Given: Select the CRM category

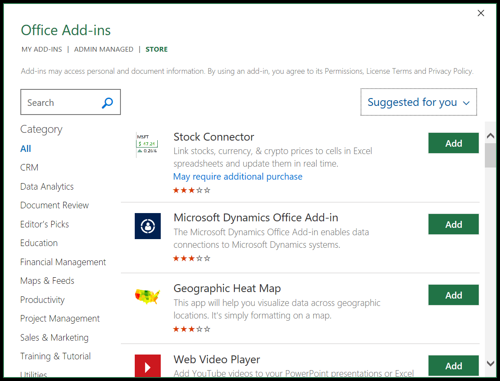Looking at the screenshot, I should point(29,168).
